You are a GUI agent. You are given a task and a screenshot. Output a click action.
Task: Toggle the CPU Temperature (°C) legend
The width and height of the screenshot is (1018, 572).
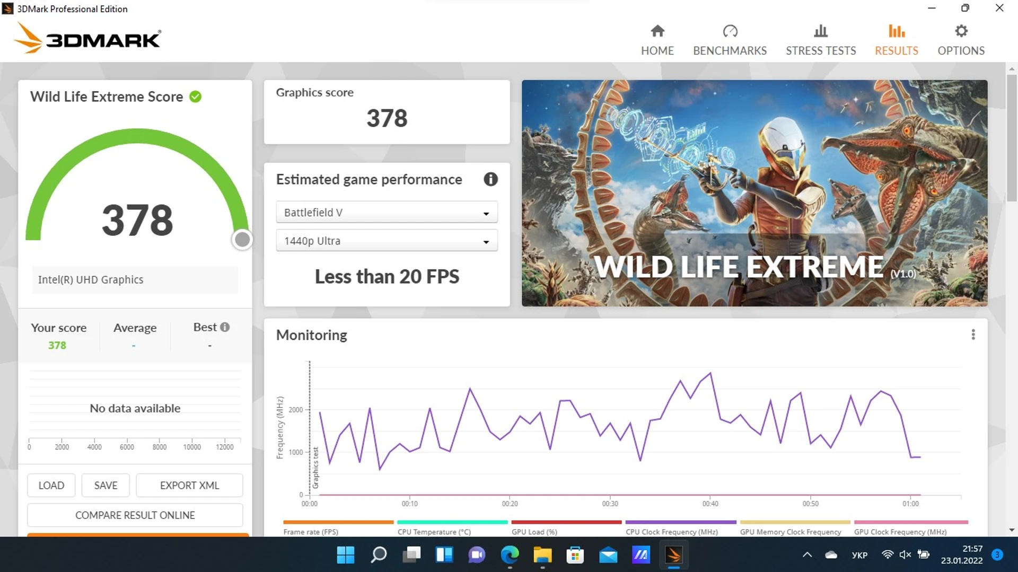(x=452, y=528)
